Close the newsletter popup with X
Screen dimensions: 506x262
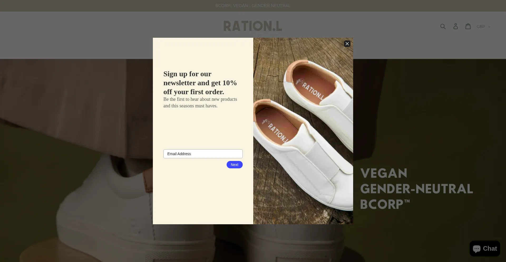pyautogui.click(x=347, y=44)
